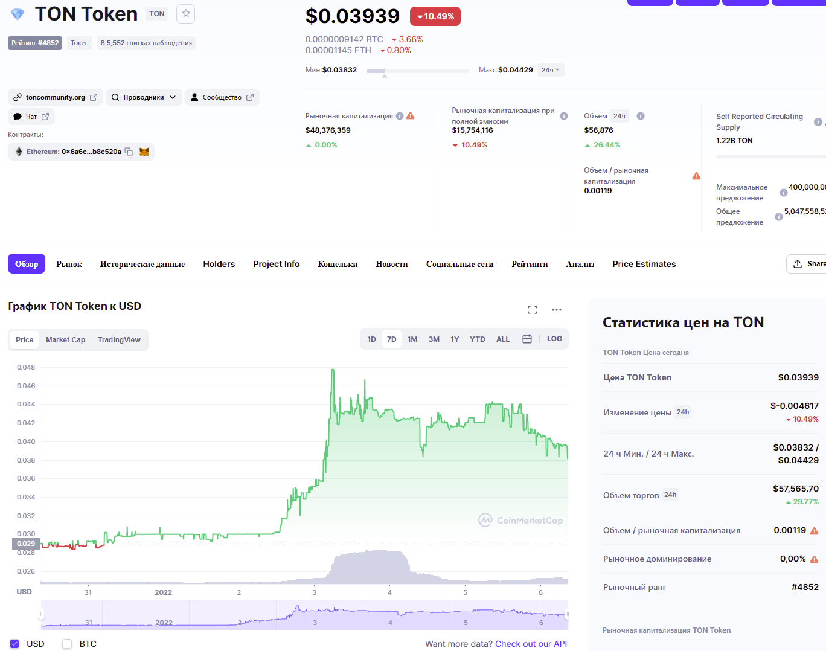Click the red 10.49% price change badge
826x651 pixels.
coord(435,16)
